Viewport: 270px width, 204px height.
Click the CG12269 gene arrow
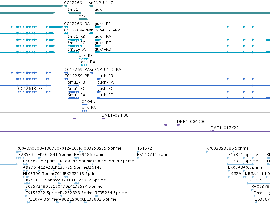coord(66,6)
